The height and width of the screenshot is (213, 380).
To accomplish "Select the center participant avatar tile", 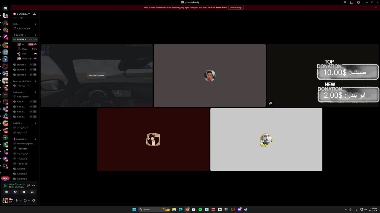I will pyautogui.click(x=210, y=75).
